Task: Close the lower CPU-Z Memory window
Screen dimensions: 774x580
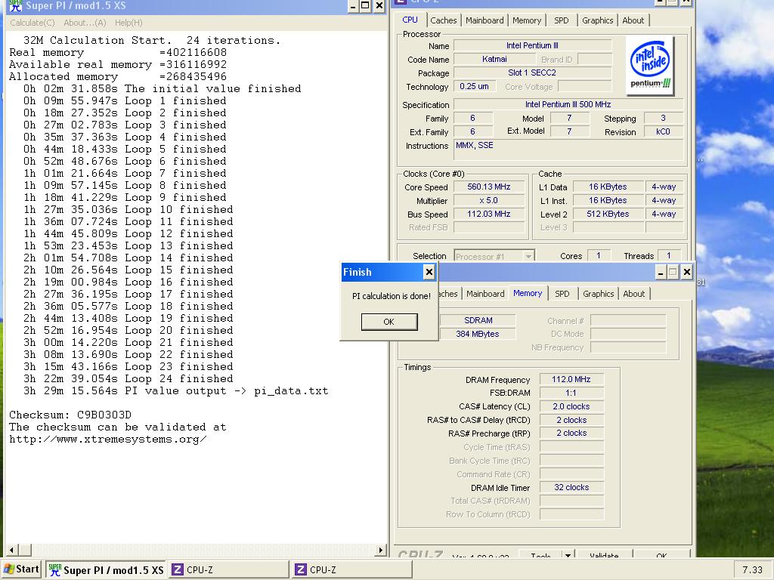Action: 686,272
